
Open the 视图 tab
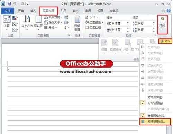click(100, 11)
